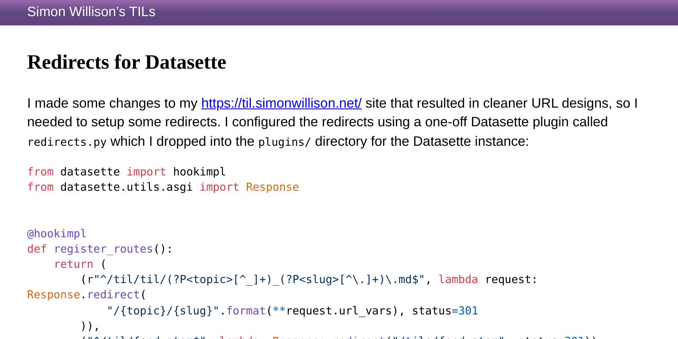Screen dimensions: 678x339
Task: Click the inline code 'plugins/'
Action: tap(285, 142)
